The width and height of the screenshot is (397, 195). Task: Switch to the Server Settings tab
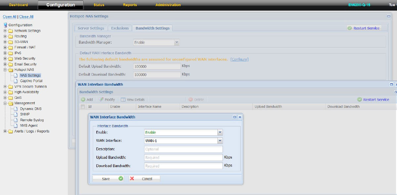[x=90, y=28]
